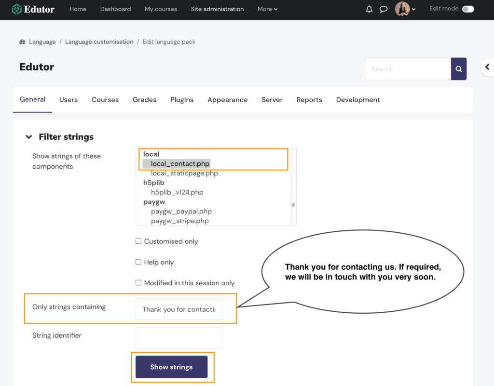Open the Site administration menu
The height and width of the screenshot is (386, 494).
(x=217, y=9)
